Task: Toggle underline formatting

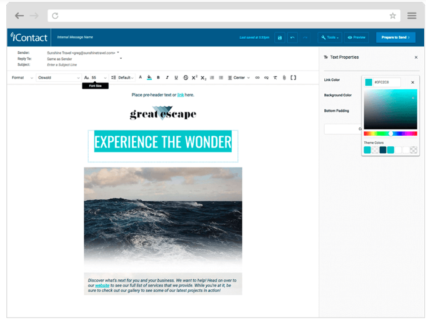Action: pos(176,77)
